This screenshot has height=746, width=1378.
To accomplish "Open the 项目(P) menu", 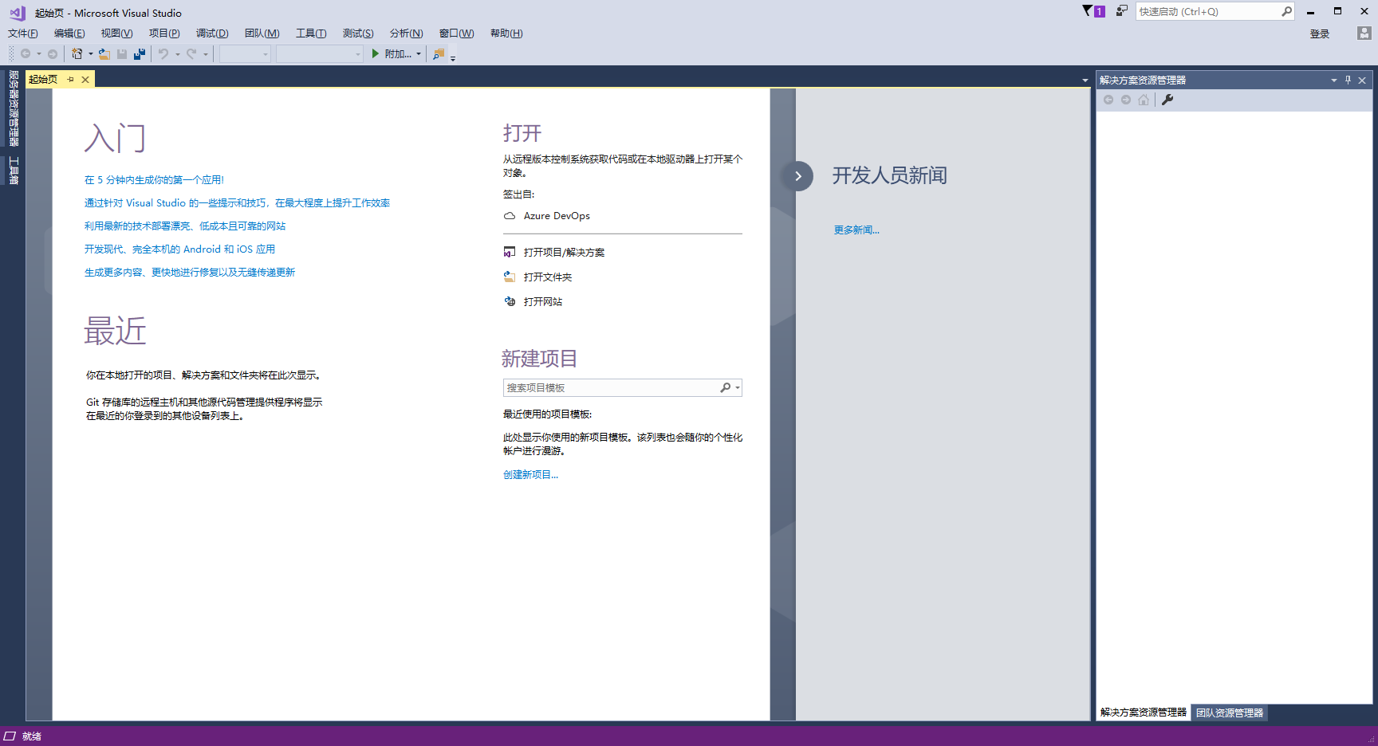I will [164, 33].
